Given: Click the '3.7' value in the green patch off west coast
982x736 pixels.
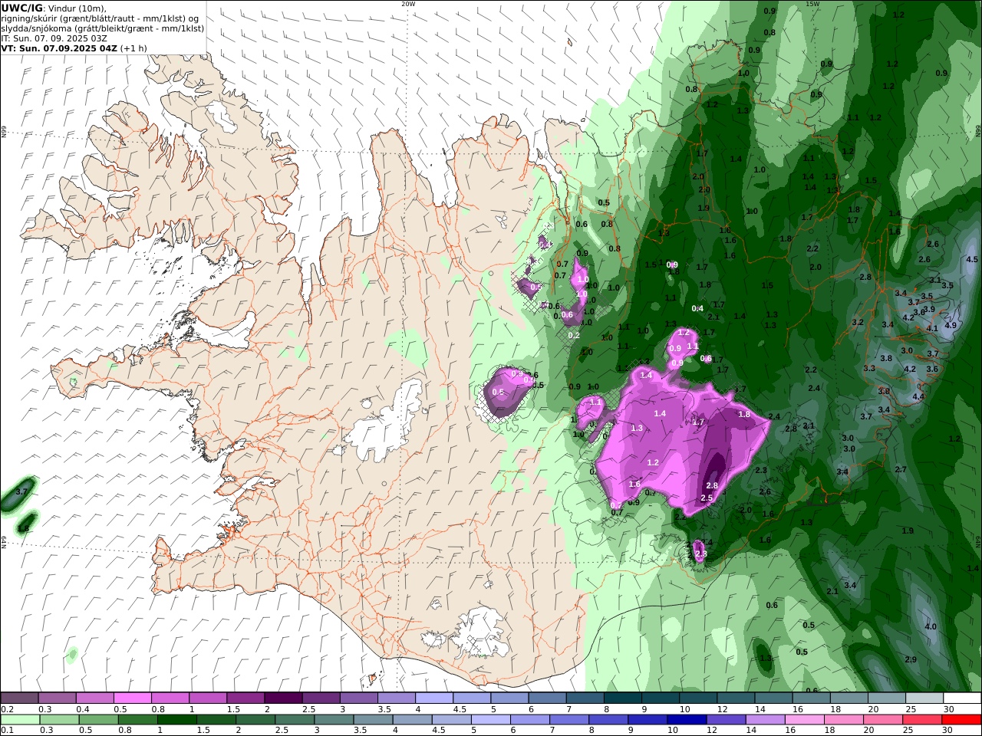Looking at the screenshot, I should tap(21, 491).
